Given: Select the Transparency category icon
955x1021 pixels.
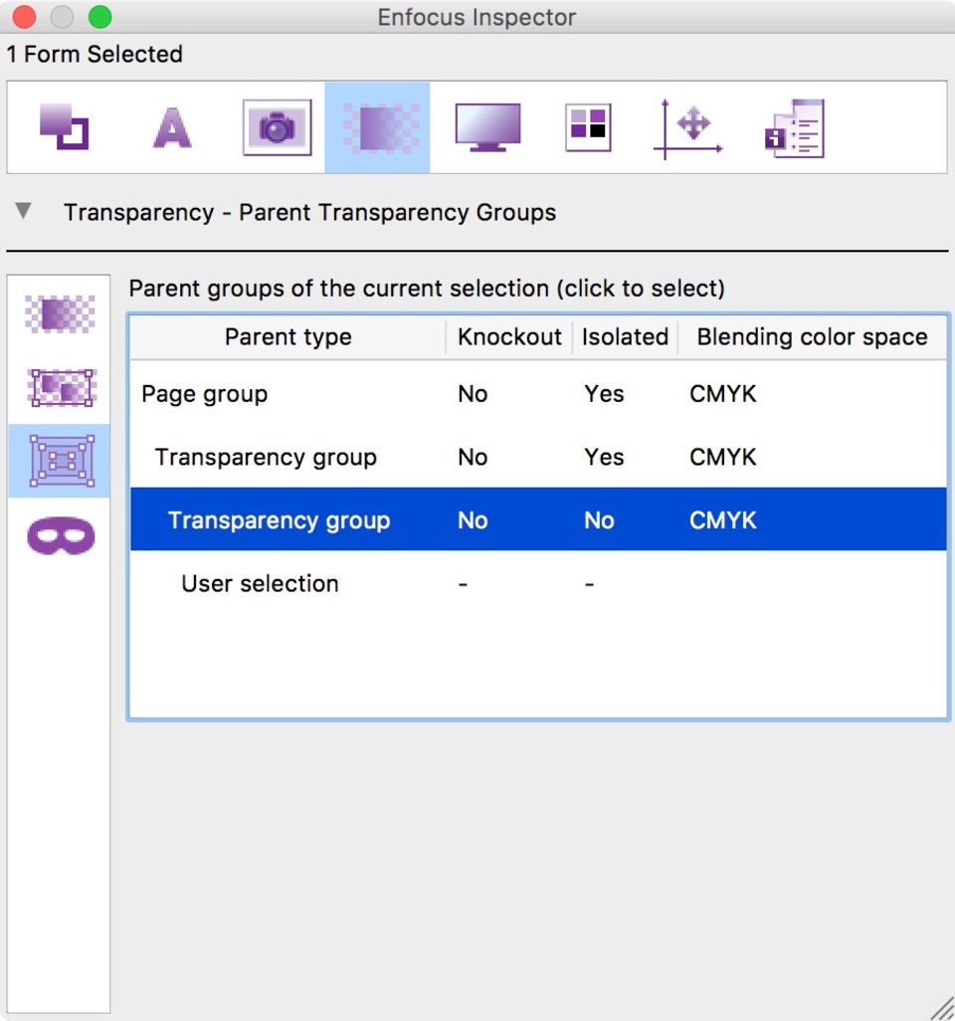Looking at the screenshot, I should click(377, 127).
